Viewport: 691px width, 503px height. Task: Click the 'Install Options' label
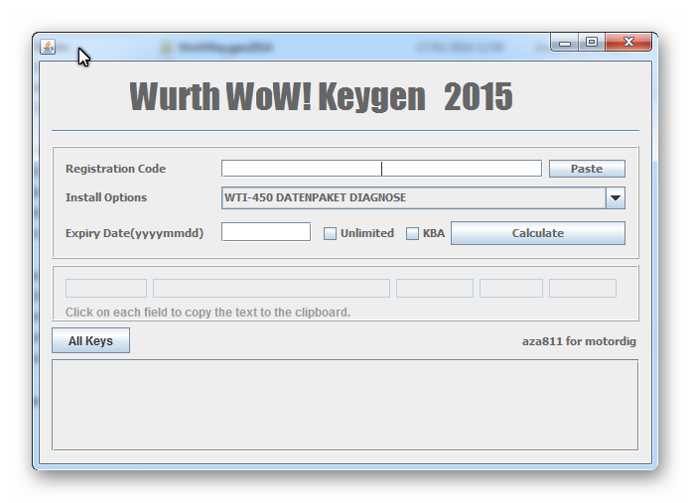point(106,197)
